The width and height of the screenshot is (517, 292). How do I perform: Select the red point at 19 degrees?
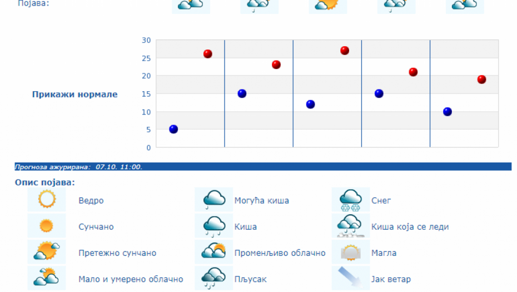click(x=481, y=80)
